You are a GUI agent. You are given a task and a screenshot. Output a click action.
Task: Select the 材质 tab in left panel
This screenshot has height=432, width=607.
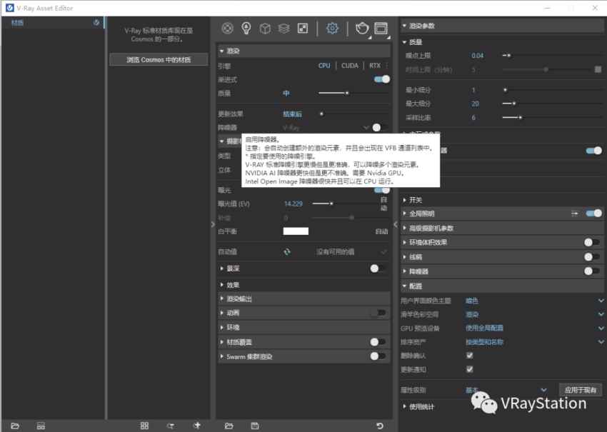[x=53, y=22]
